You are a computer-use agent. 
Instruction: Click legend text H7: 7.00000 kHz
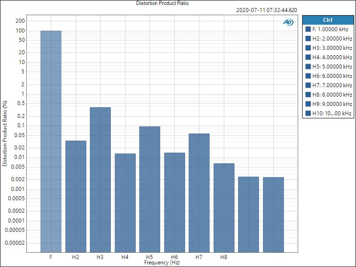332,85
